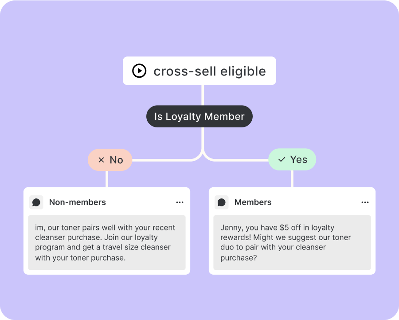Click the play icon in the trigger node
The image size is (399, 320).
[x=139, y=71]
